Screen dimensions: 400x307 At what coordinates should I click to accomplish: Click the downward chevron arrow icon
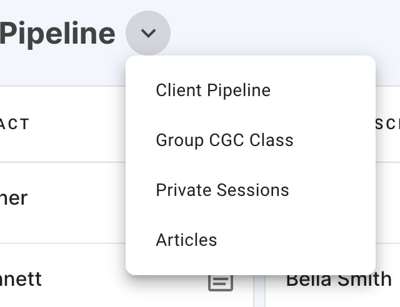click(x=148, y=33)
